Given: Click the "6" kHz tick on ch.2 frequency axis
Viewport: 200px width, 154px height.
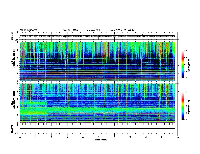Looking at the screenshot, I should click(x=18, y=99).
